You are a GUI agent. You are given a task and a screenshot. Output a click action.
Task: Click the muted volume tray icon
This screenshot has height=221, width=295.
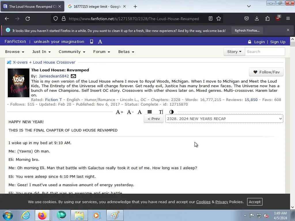click(x=266, y=216)
